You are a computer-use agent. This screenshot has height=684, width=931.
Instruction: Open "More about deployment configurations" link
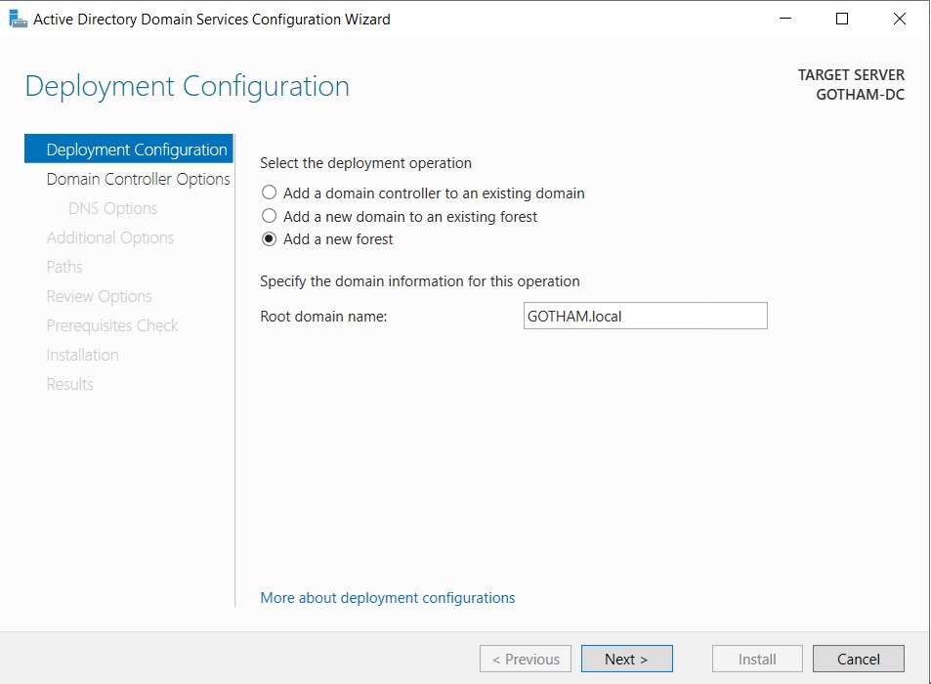(387, 597)
